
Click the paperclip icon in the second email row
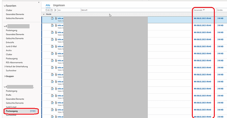point(56,25)
